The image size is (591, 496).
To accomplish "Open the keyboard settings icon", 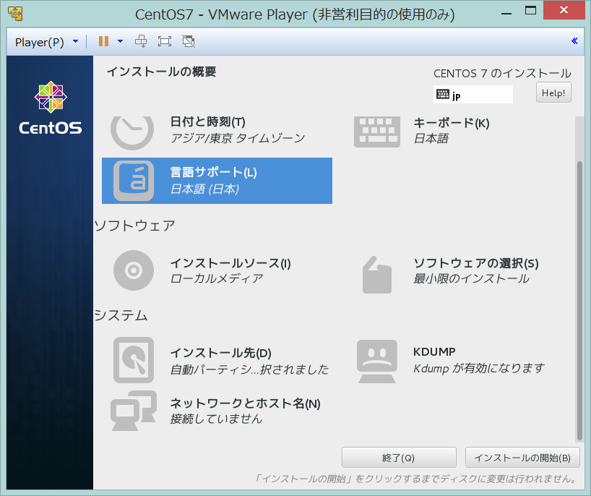I will 377,132.
